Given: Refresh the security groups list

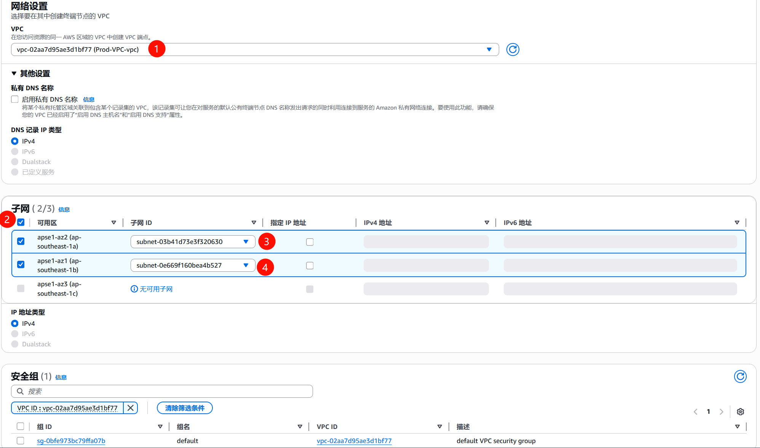Looking at the screenshot, I should tap(740, 376).
